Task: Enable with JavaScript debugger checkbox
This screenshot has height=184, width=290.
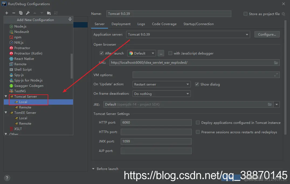Action: click(x=170, y=53)
